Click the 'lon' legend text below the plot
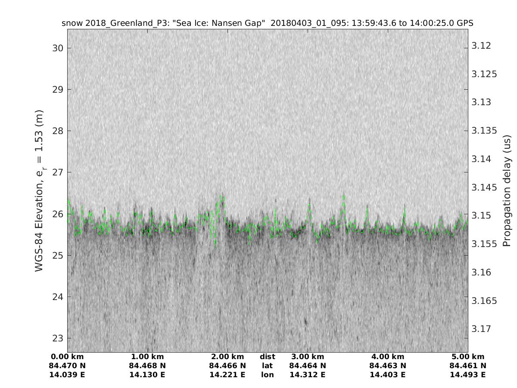This screenshot has width=517, height=388. [267, 375]
